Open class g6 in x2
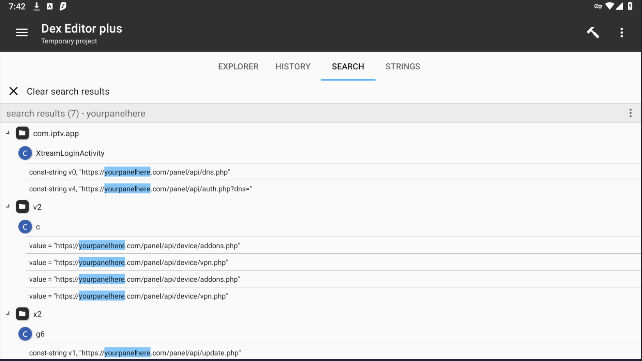642x361 pixels. (40, 334)
